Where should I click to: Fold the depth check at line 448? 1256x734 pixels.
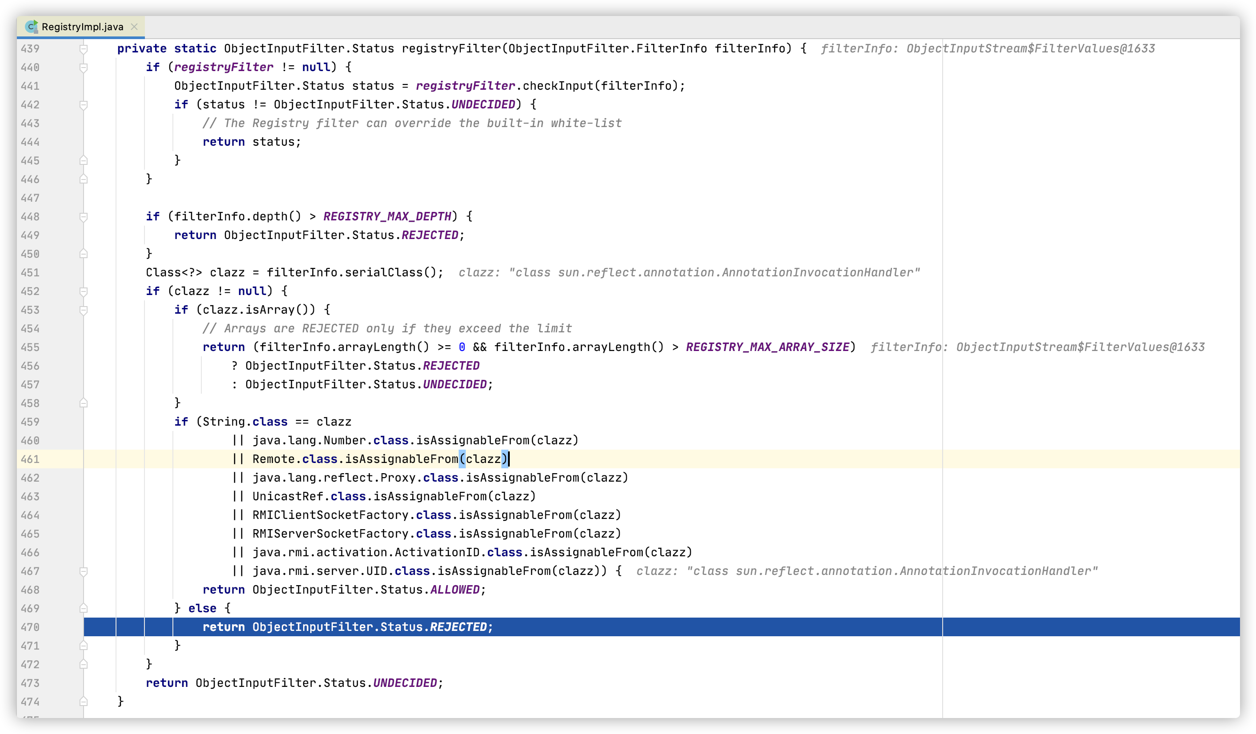tap(84, 217)
